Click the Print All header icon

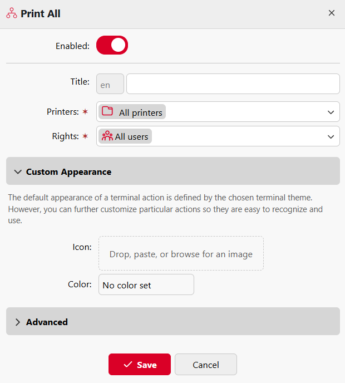(12, 13)
